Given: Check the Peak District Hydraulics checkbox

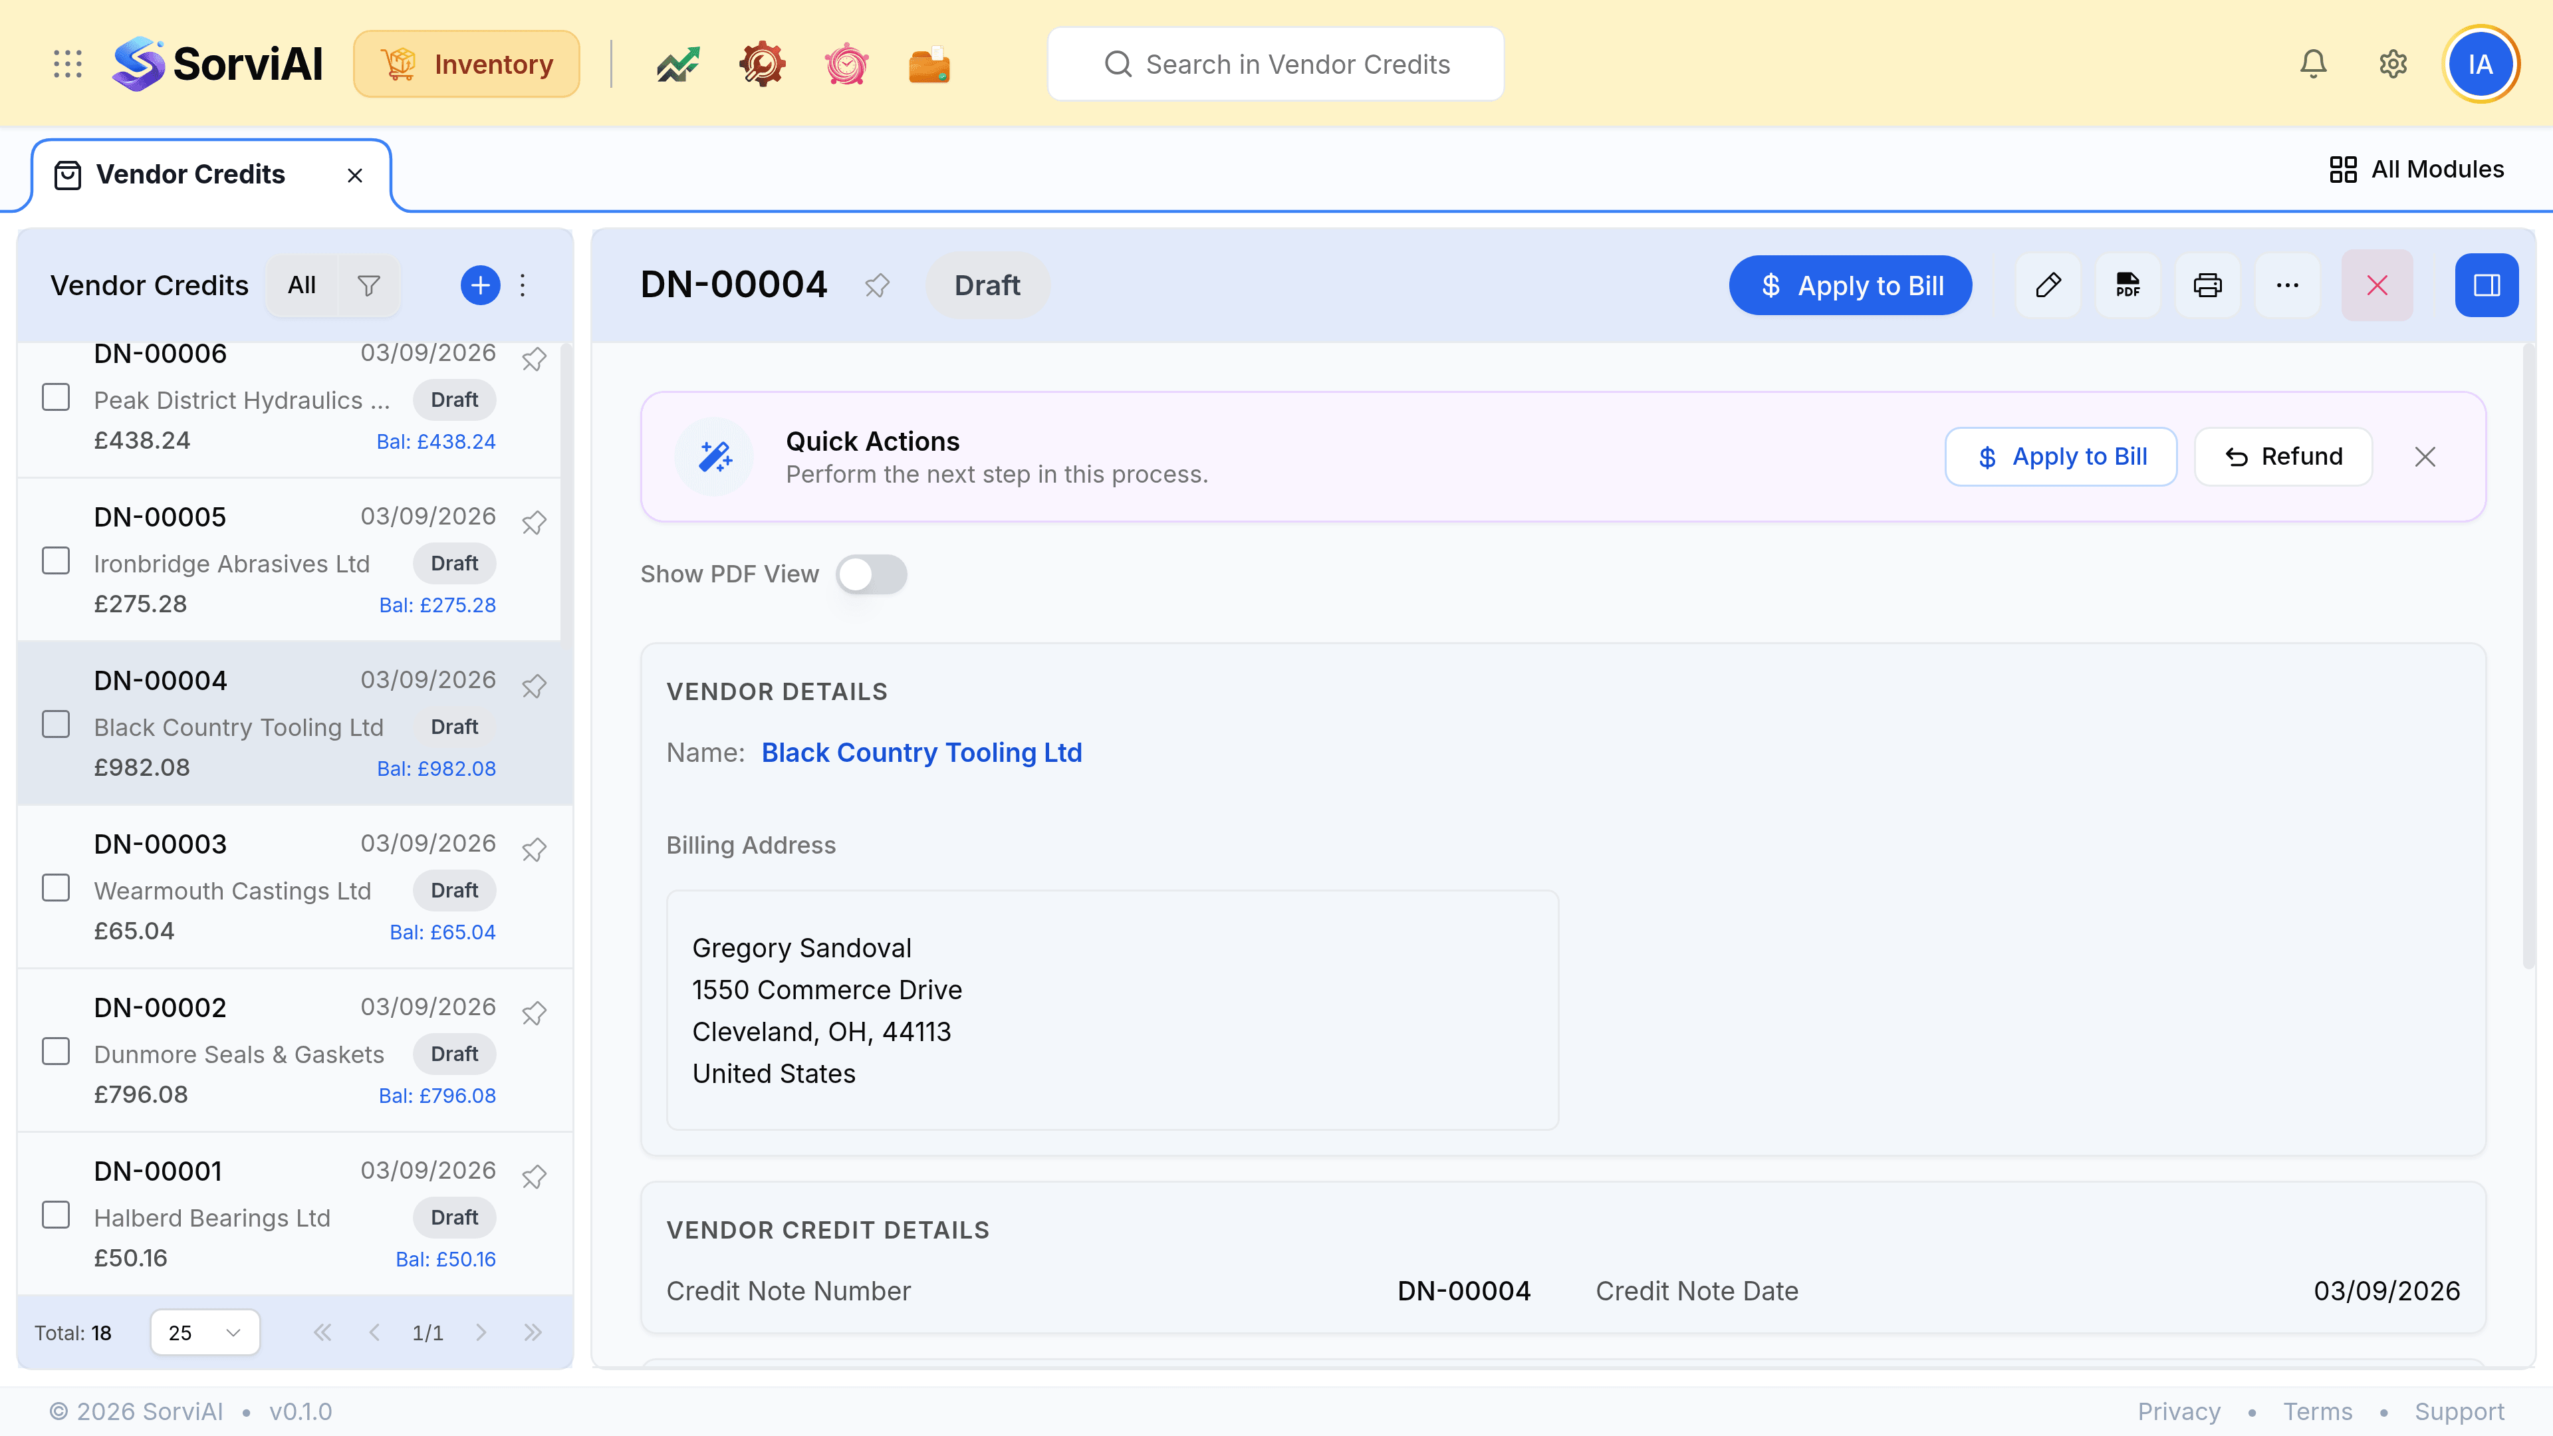Looking at the screenshot, I should point(55,398).
